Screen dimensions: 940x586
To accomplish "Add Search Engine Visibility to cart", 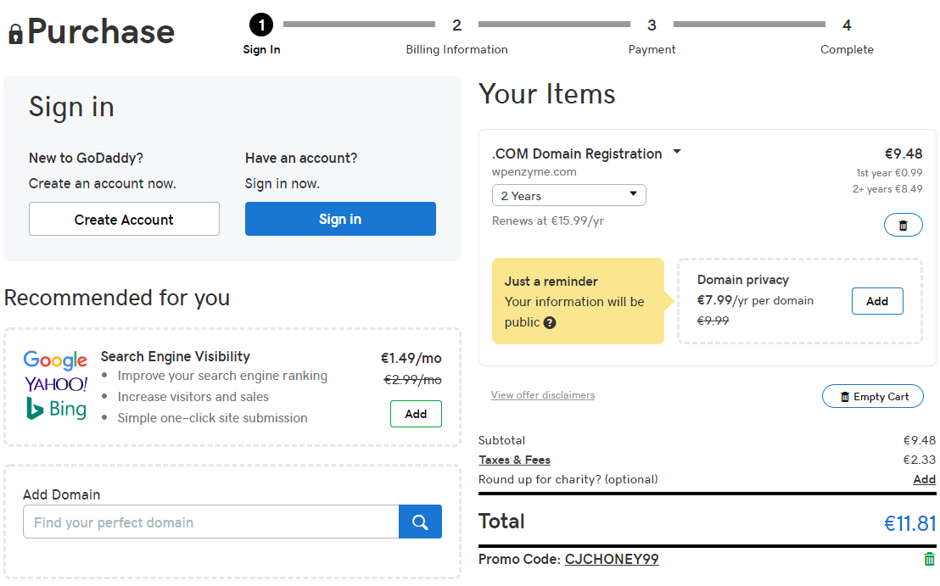I will pyautogui.click(x=416, y=414).
